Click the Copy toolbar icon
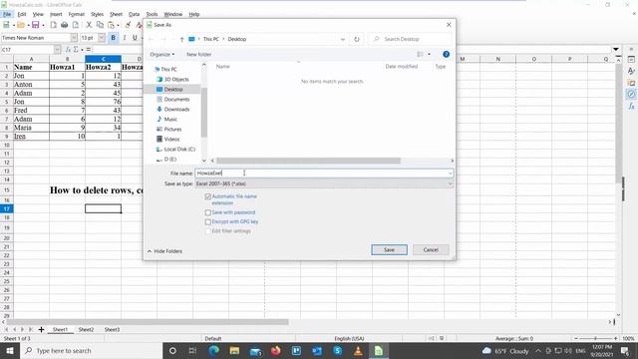Image resolution: width=638 pixels, height=359 pixels. (100, 25)
